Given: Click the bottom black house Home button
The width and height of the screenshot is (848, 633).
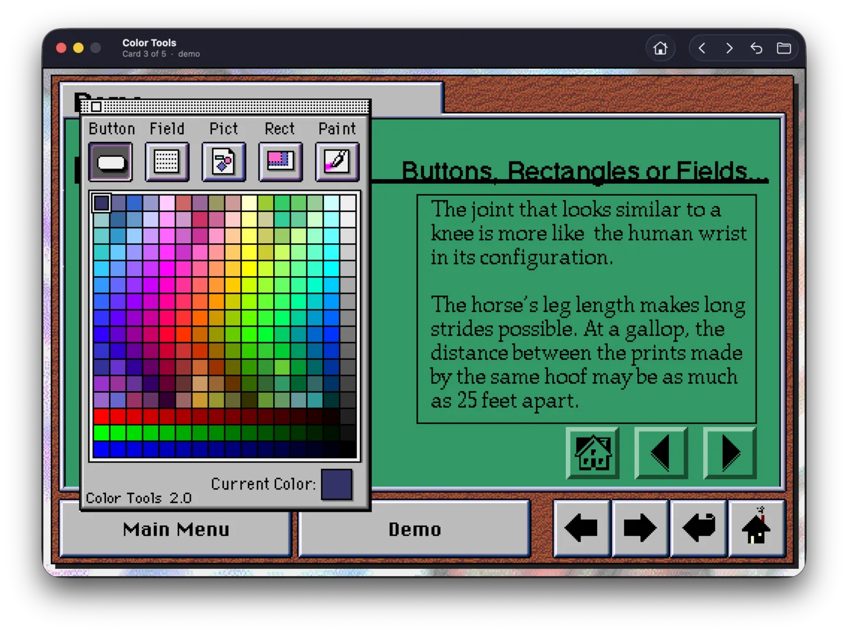Looking at the screenshot, I should point(756,528).
